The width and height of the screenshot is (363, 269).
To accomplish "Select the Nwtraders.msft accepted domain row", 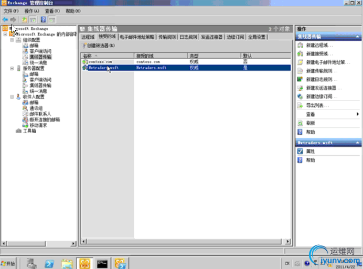I will point(186,68).
